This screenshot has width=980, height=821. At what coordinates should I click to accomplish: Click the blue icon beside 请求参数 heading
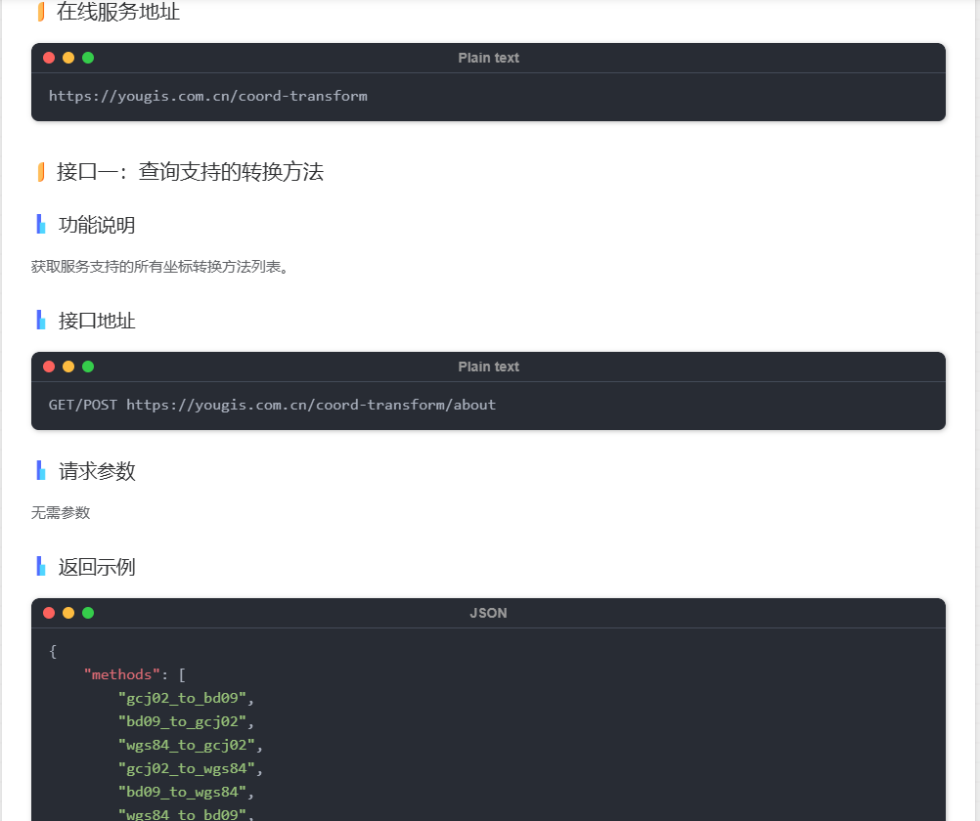[38, 470]
